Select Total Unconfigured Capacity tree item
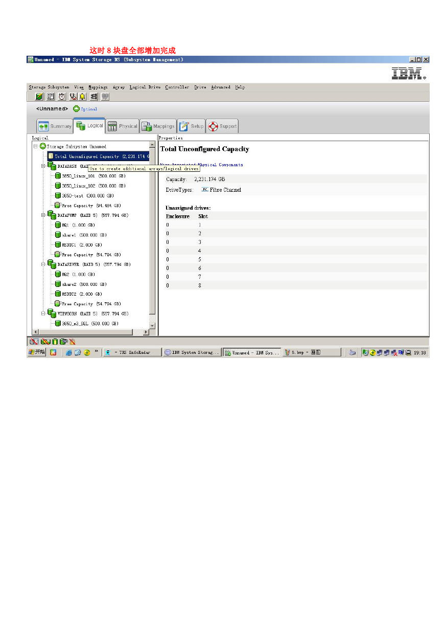This screenshot has width=444, height=628. [x=98, y=156]
